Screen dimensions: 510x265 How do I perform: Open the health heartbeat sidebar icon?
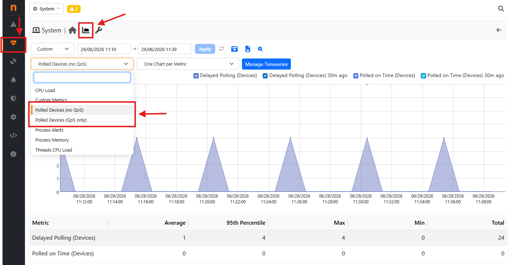(14, 43)
